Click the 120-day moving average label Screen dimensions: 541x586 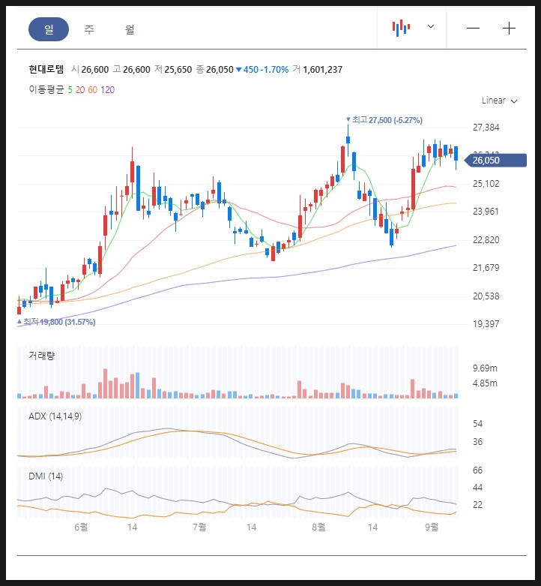pyautogui.click(x=107, y=90)
